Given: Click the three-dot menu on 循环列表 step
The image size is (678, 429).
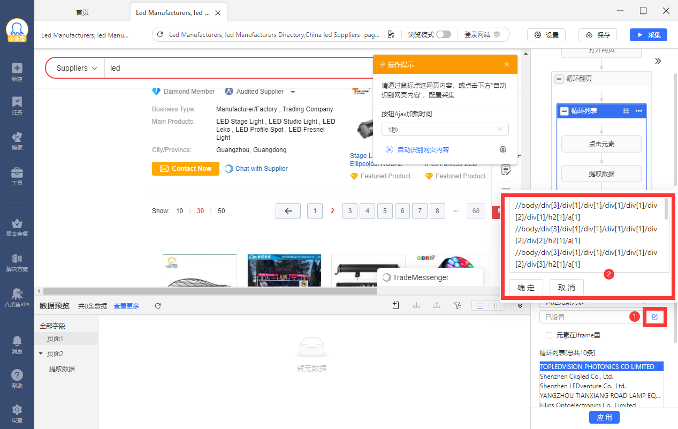Looking at the screenshot, I should [639, 111].
